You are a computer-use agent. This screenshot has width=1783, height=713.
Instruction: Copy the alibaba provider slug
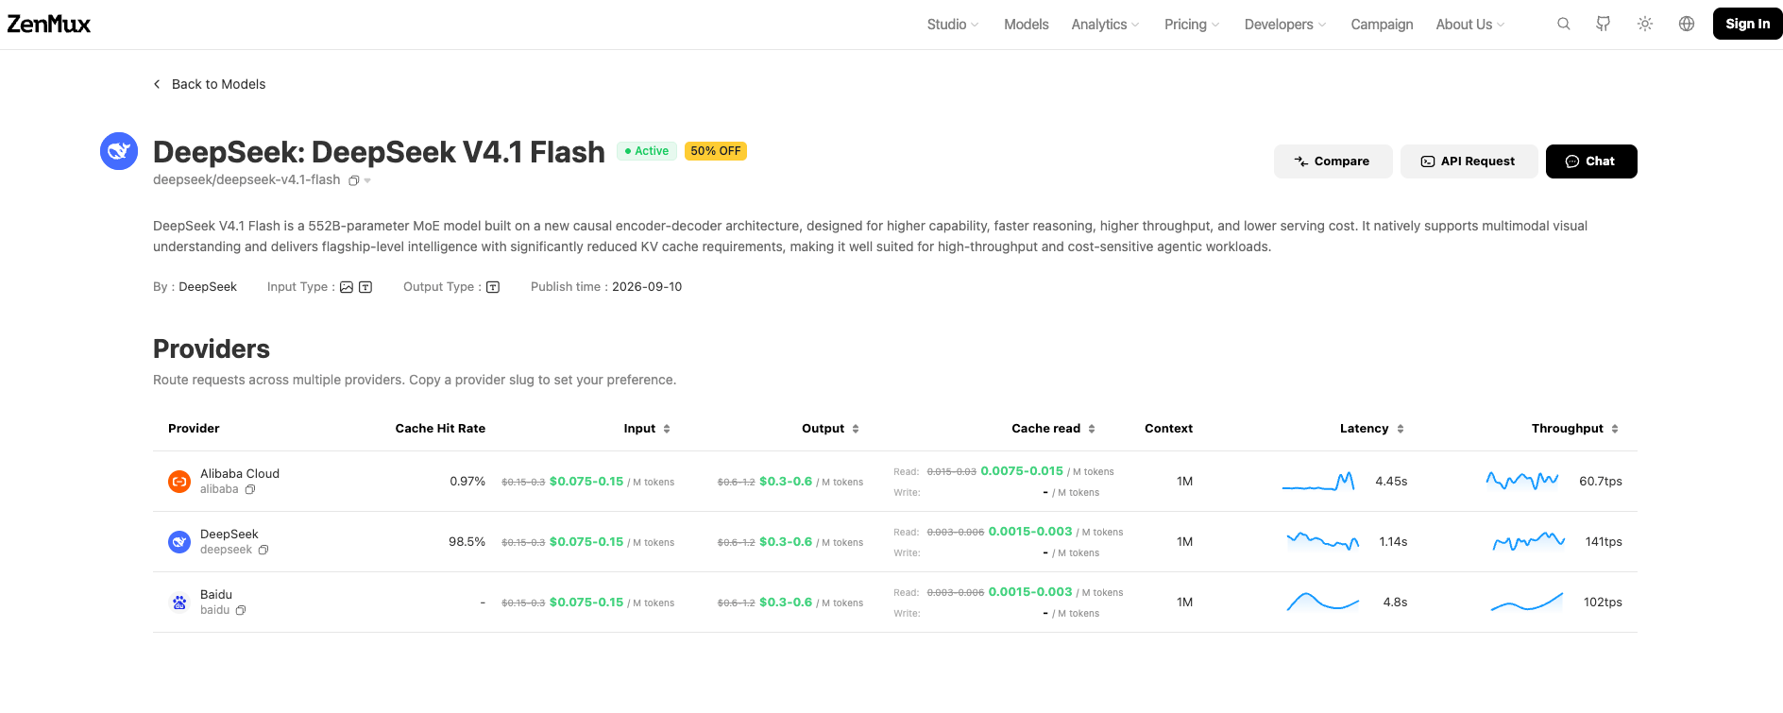pyautogui.click(x=250, y=489)
